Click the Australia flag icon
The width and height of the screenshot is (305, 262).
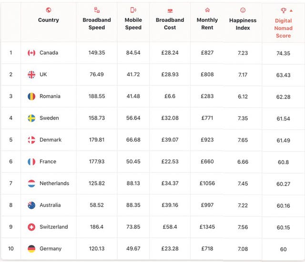click(31, 205)
